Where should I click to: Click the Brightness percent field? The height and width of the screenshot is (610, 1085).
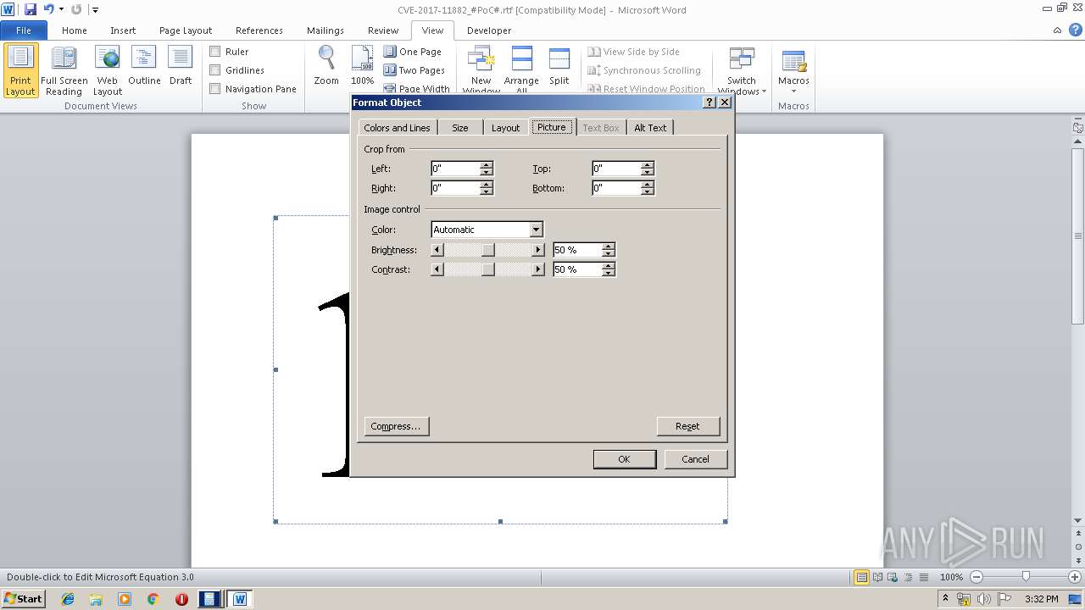(x=577, y=250)
